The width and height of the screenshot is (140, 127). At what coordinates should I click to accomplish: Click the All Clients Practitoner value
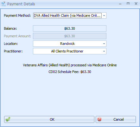pos(67,51)
